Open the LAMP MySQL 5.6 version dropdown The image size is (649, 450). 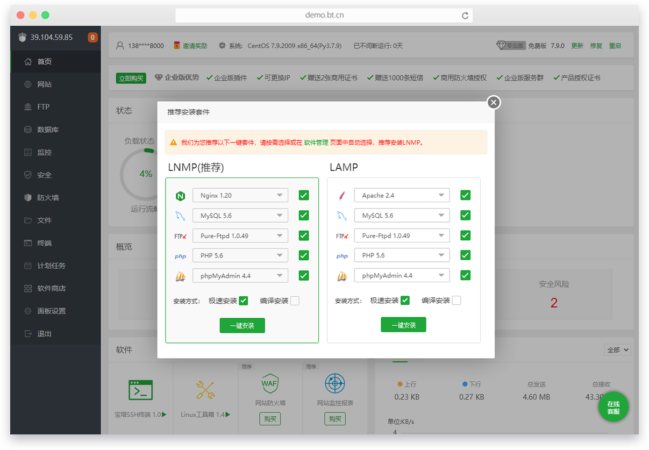pos(402,216)
